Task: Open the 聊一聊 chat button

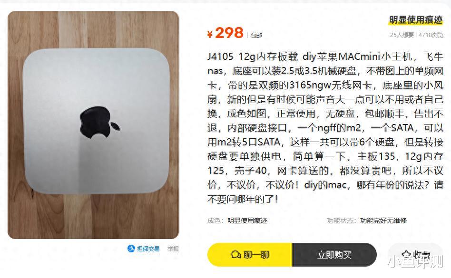Action: 250,255
